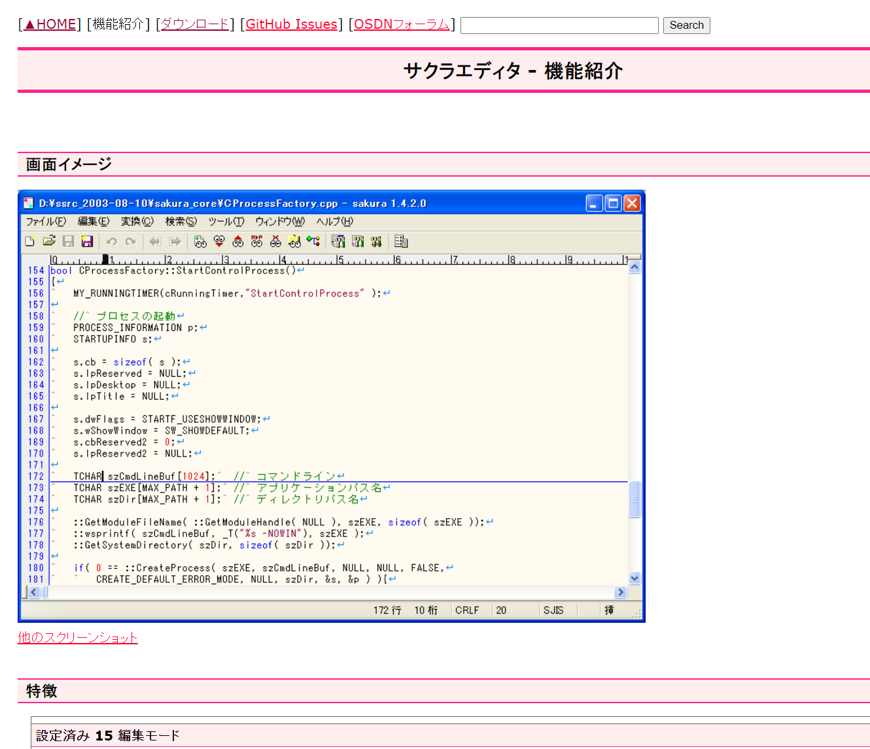Click the New file icon in the editor toolbar
This screenshot has width=870, height=749.
click(29, 241)
